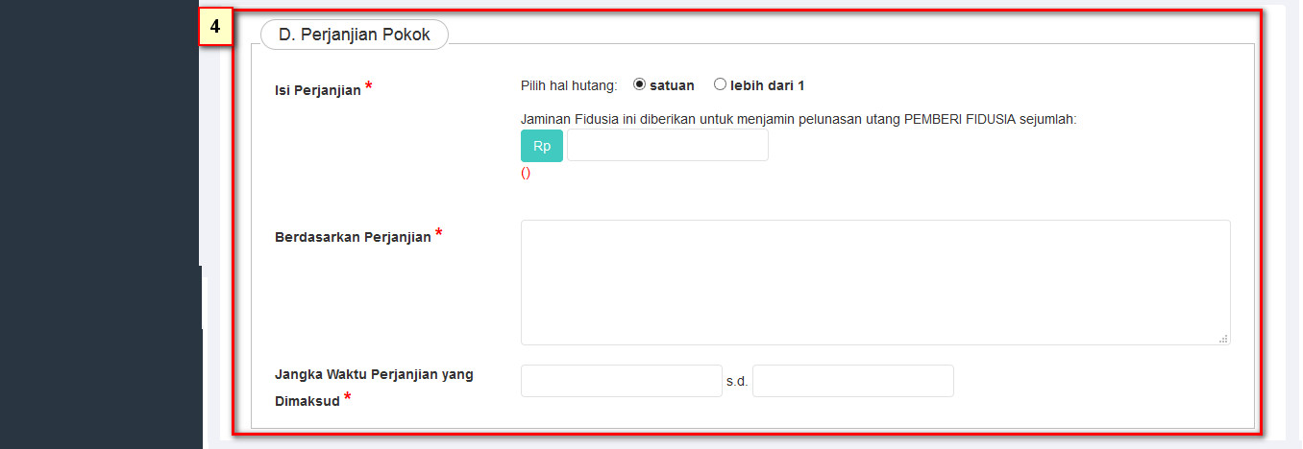
Task: Grab the text area resize handle
Action: [1223, 338]
